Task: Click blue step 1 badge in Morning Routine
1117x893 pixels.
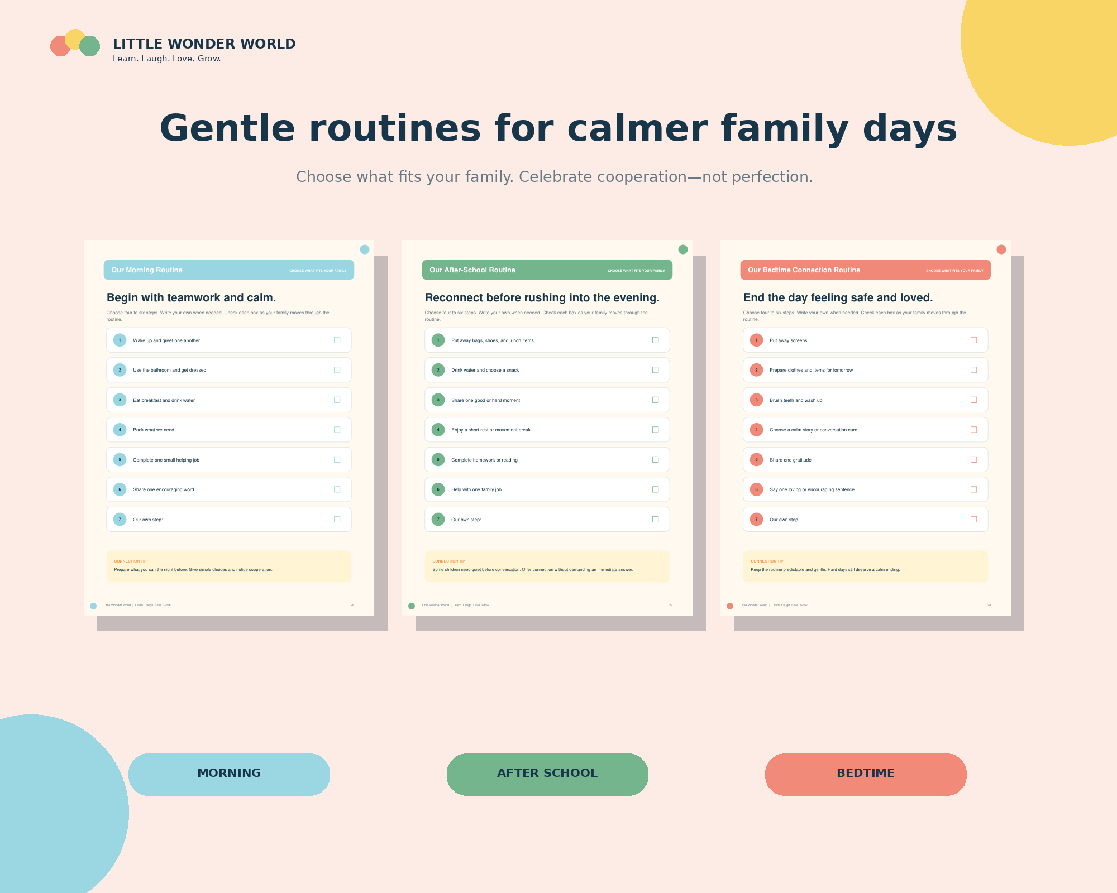Action: click(120, 340)
